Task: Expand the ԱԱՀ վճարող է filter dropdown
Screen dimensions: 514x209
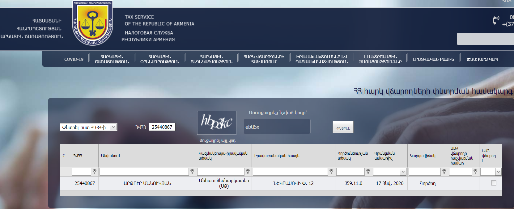Action: (x=498, y=172)
